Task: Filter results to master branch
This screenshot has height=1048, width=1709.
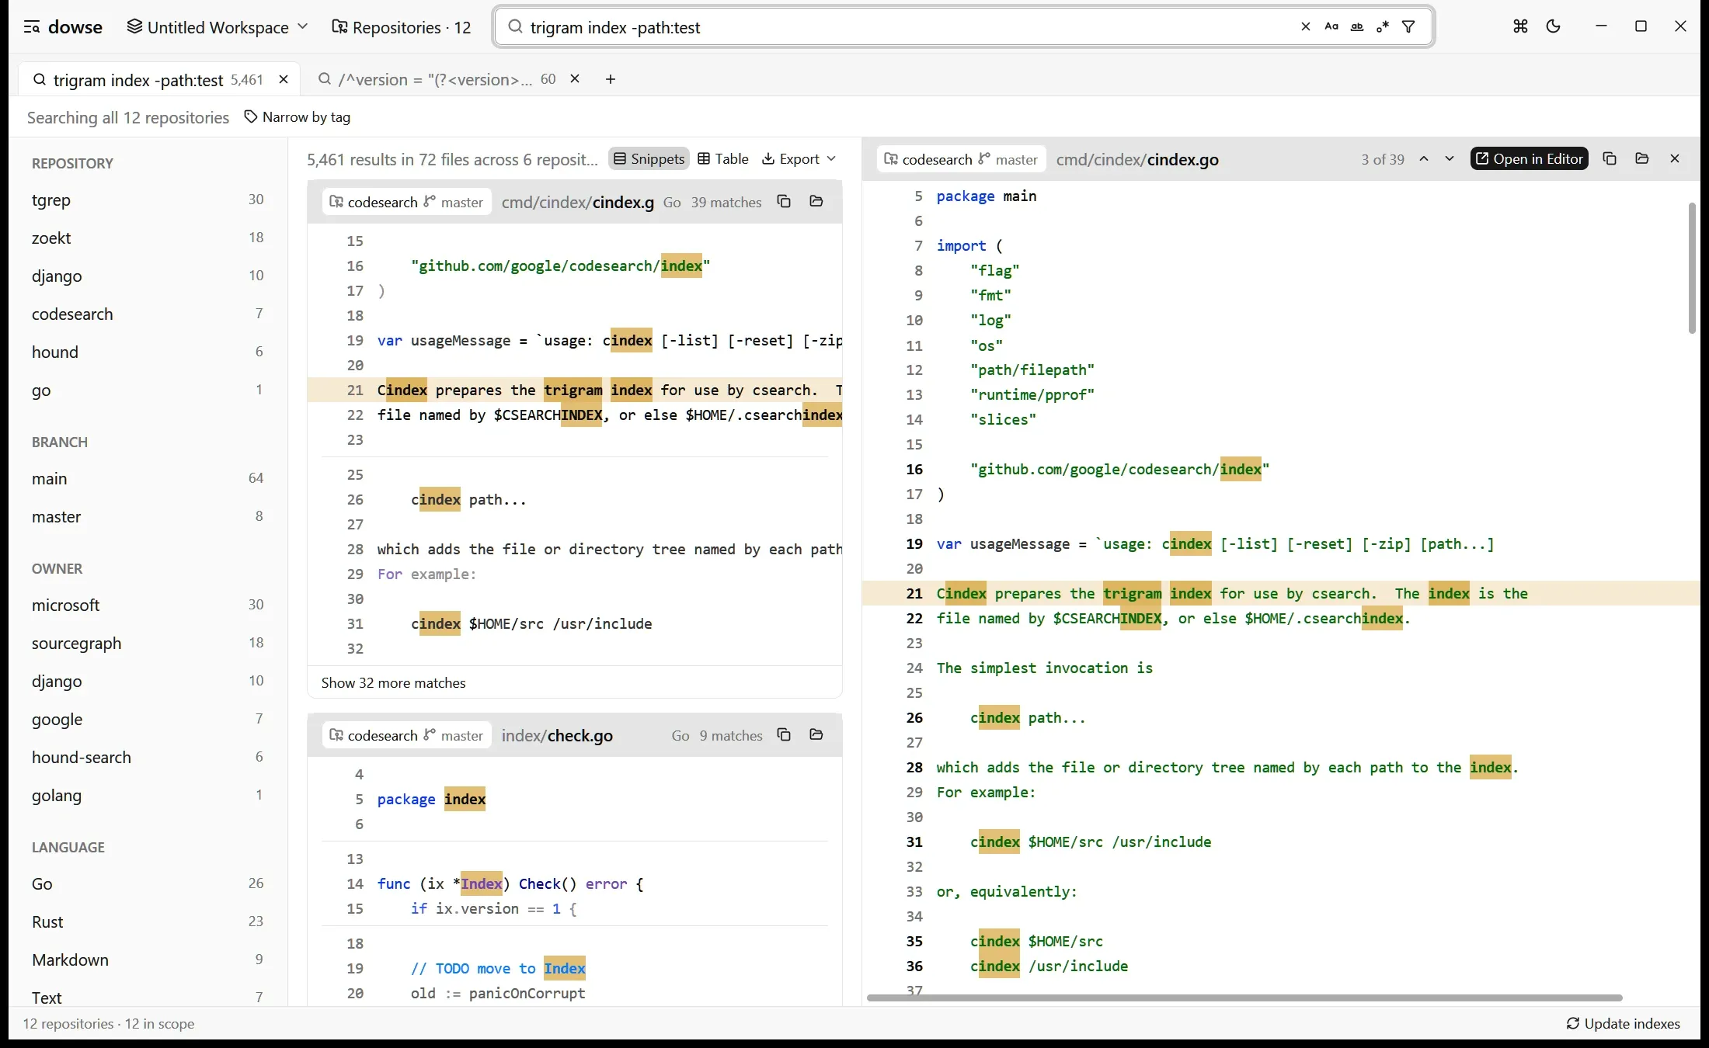Action: (148, 517)
